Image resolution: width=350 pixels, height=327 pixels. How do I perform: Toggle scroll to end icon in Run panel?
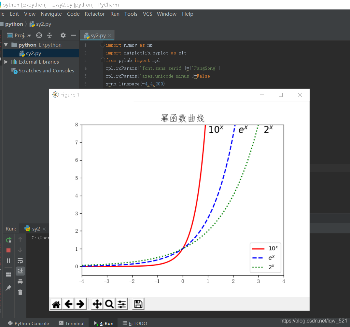pos(20,271)
